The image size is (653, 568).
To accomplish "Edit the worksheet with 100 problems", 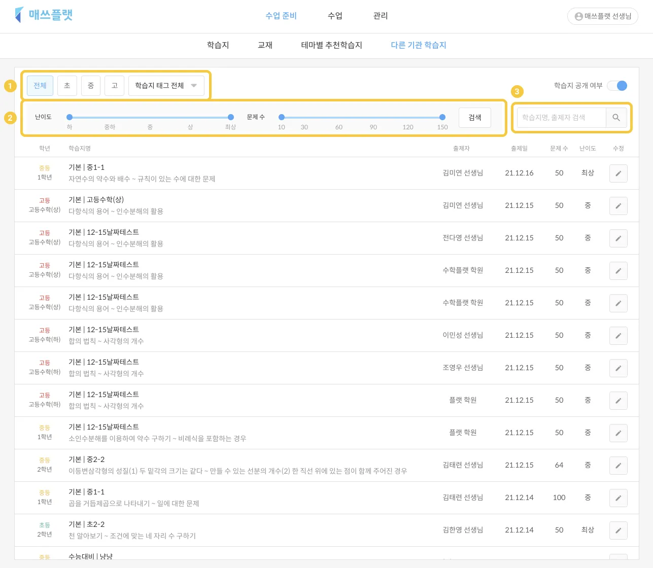I will click(618, 498).
